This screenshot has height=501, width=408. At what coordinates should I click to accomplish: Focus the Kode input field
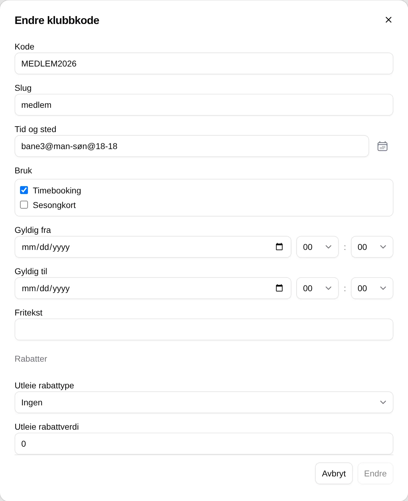point(204,63)
